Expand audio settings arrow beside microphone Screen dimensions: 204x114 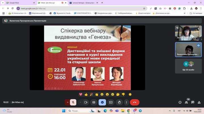click(67, 102)
